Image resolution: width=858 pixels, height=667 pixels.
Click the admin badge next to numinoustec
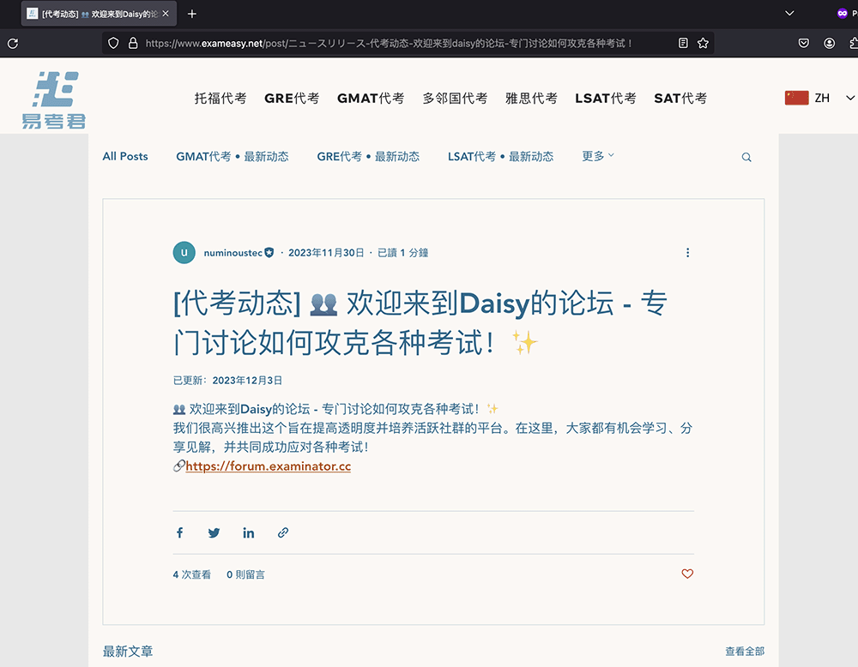(269, 253)
